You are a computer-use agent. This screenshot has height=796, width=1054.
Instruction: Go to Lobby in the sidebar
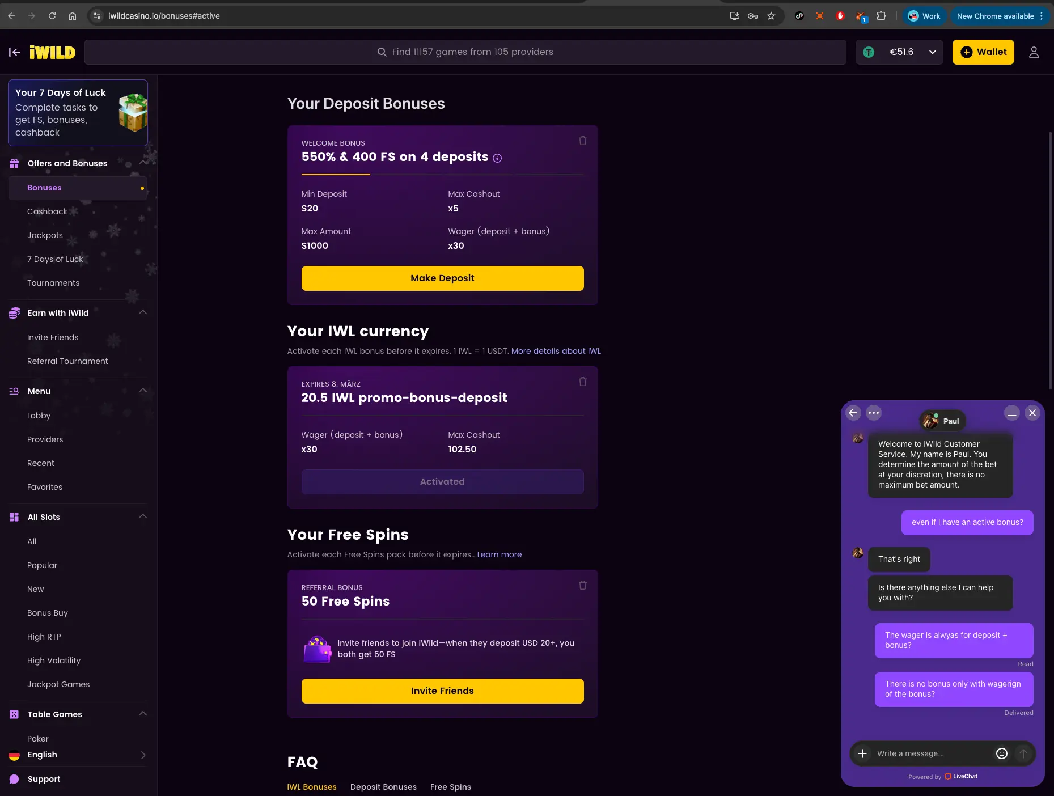click(x=39, y=416)
